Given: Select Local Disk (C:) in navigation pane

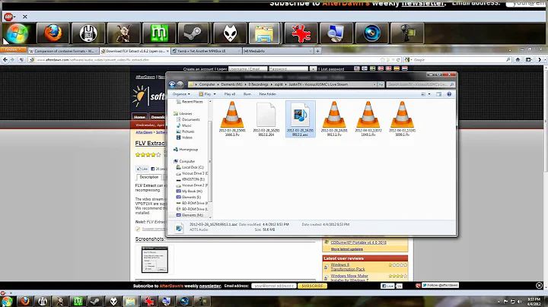Looking at the screenshot, I should coord(193,167).
